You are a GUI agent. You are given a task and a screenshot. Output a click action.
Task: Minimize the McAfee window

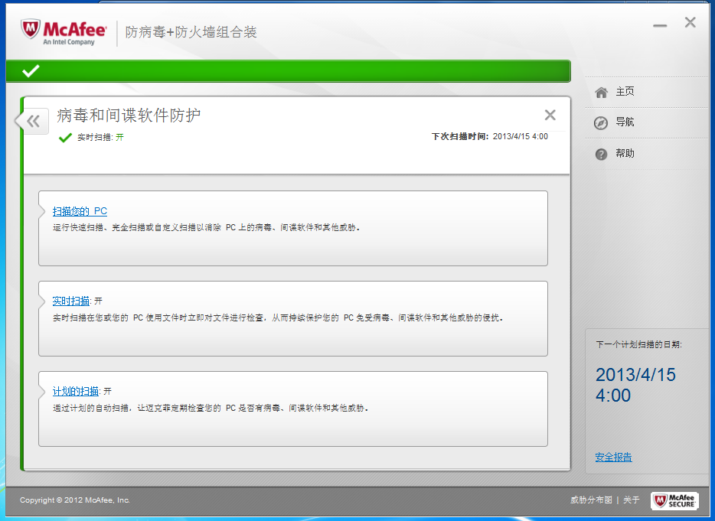[x=660, y=25]
